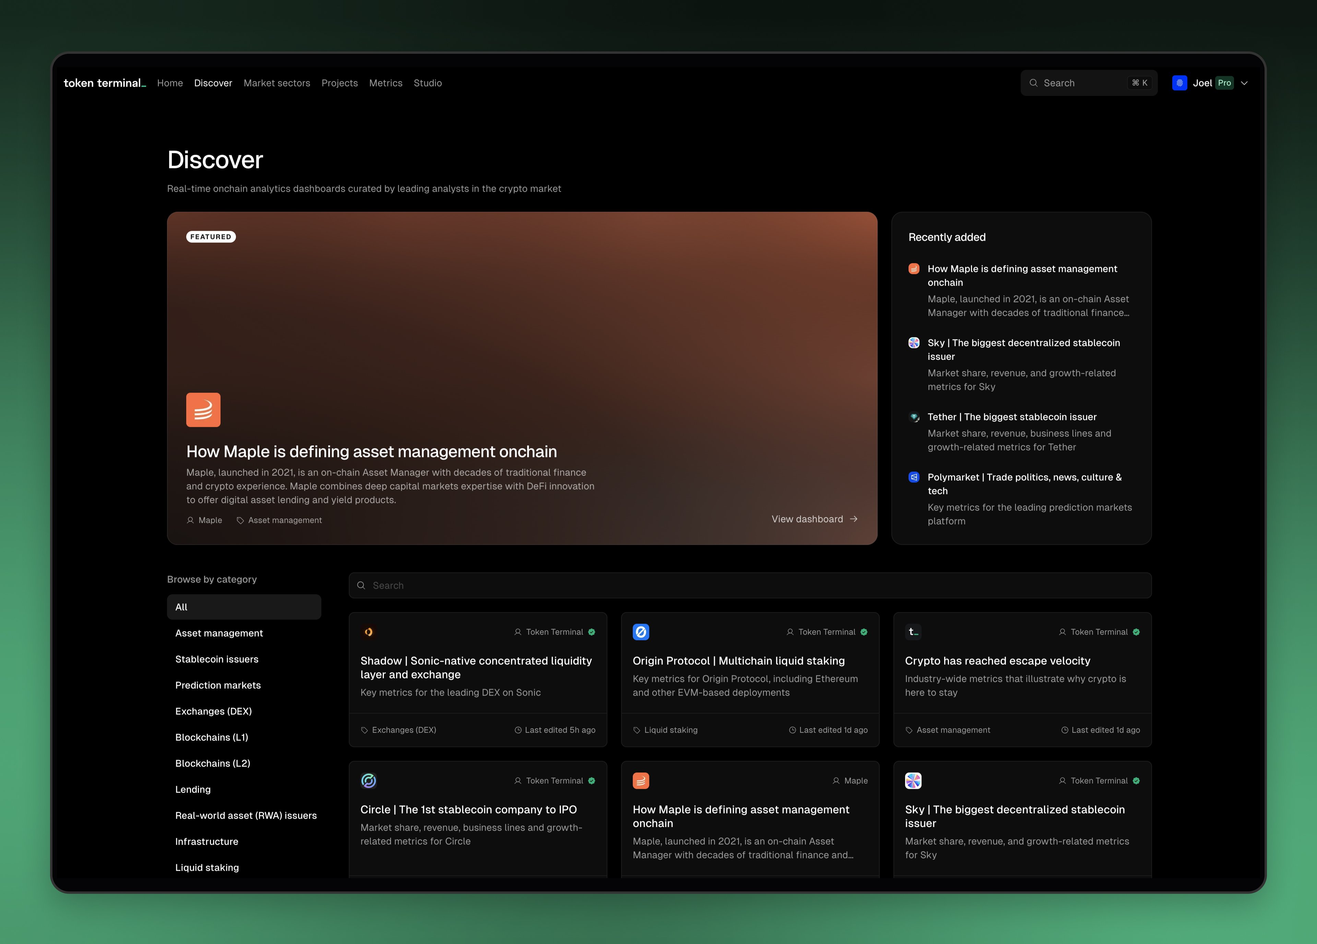Click 'Exchanges (DEX)' tag on Shadow card
The height and width of the screenshot is (944, 1317).
(x=399, y=730)
